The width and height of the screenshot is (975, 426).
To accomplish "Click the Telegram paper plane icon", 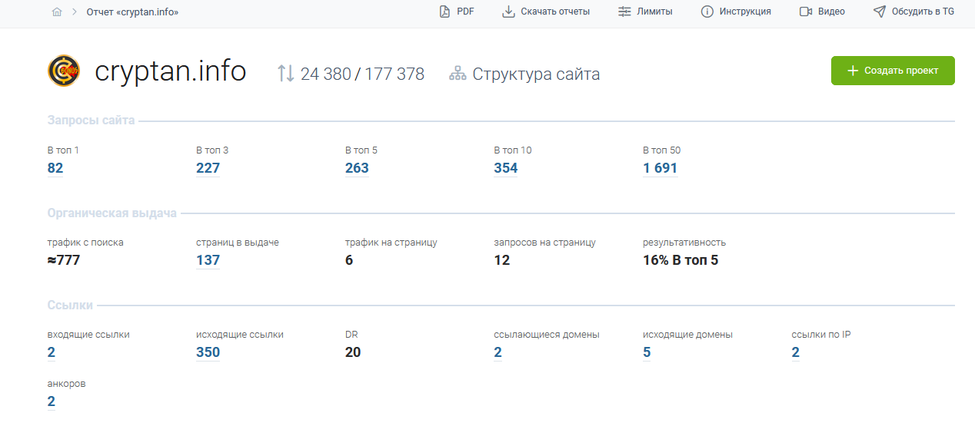I will point(880,12).
